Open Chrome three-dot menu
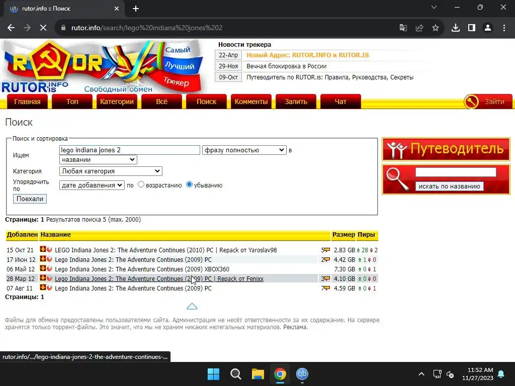The height and width of the screenshot is (386, 515). tap(504, 28)
